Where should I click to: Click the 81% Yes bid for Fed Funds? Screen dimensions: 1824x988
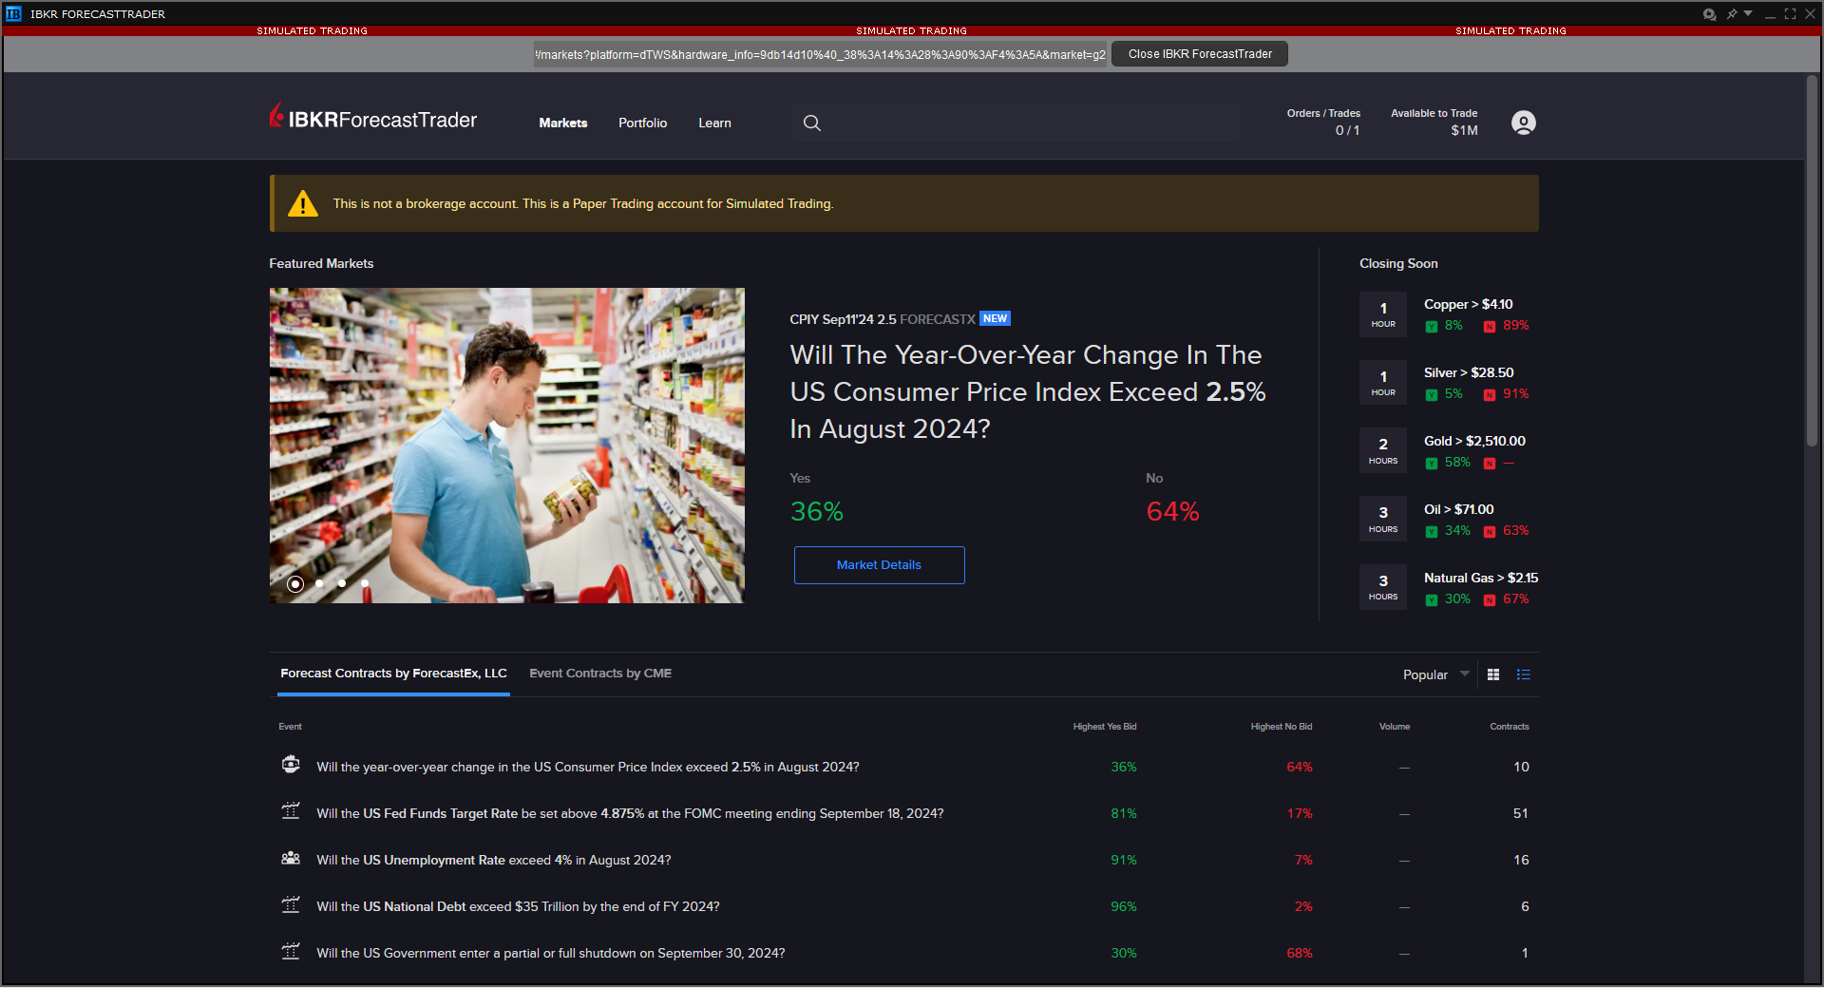(x=1123, y=814)
